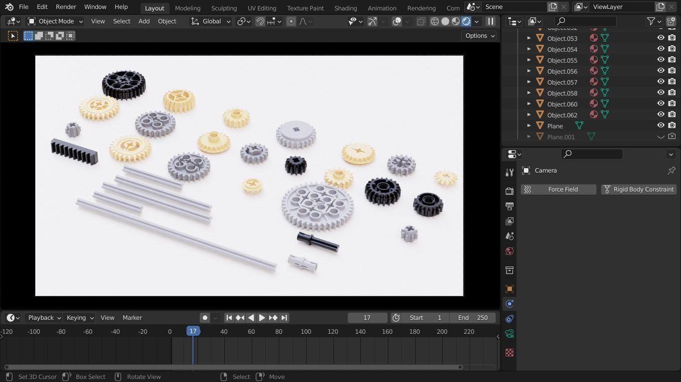Switch to the Modeling workspace tab

pos(187,8)
